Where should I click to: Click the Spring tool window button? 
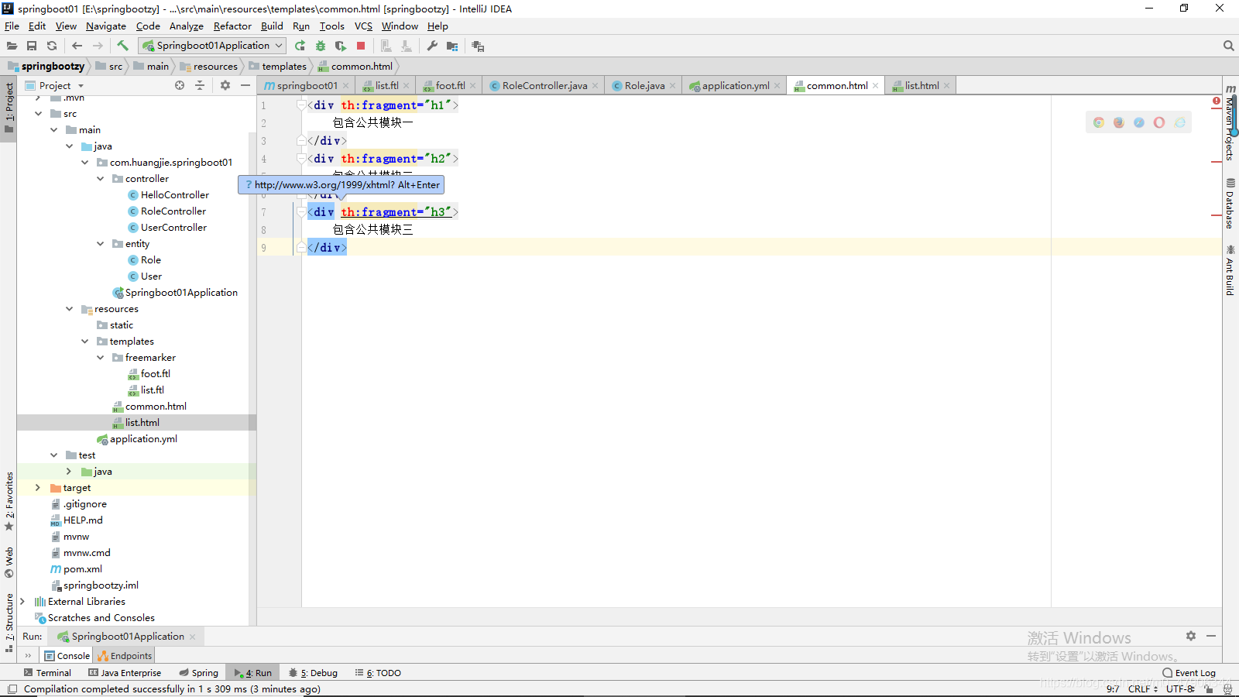click(198, 673)
